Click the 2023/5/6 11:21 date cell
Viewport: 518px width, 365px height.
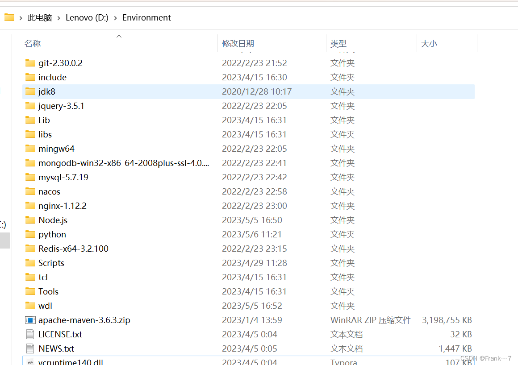(x=252, y=234)
